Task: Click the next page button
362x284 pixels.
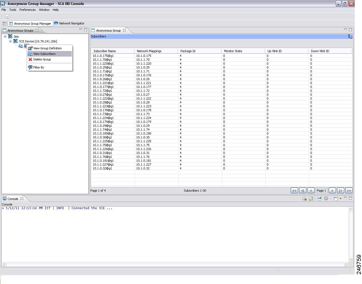Action: click(x=332, y=191)
